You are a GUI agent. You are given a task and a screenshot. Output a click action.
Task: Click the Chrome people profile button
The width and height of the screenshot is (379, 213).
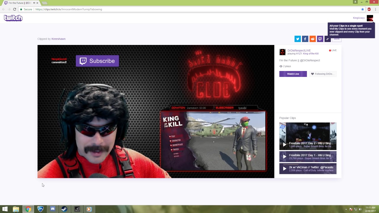click(355, 2)
